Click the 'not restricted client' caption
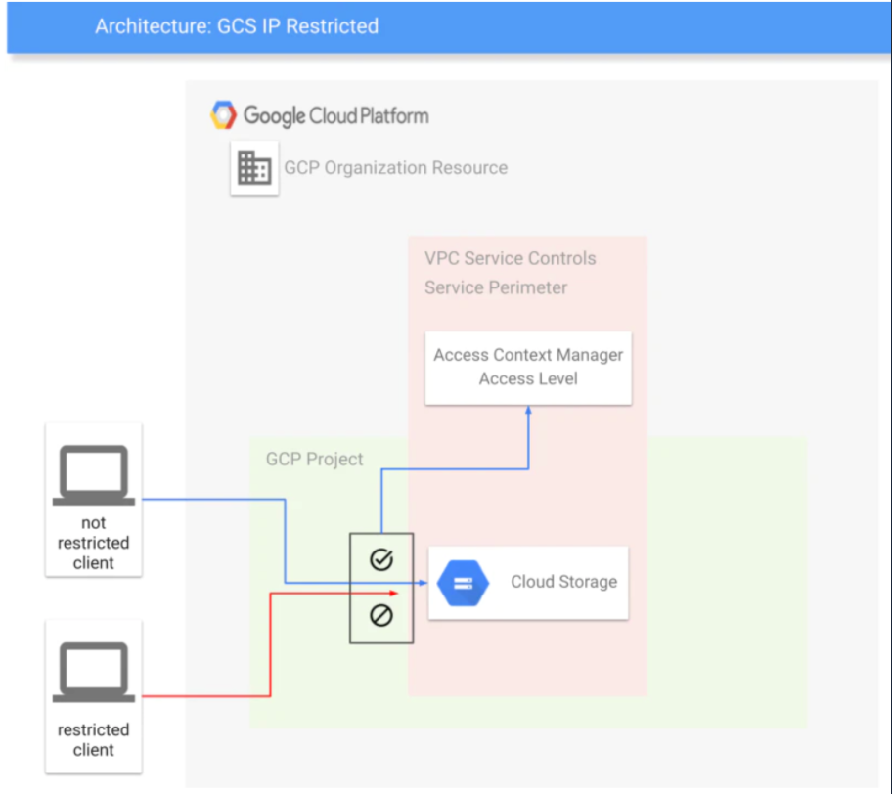The image size is (892, 794). (93, 543)
